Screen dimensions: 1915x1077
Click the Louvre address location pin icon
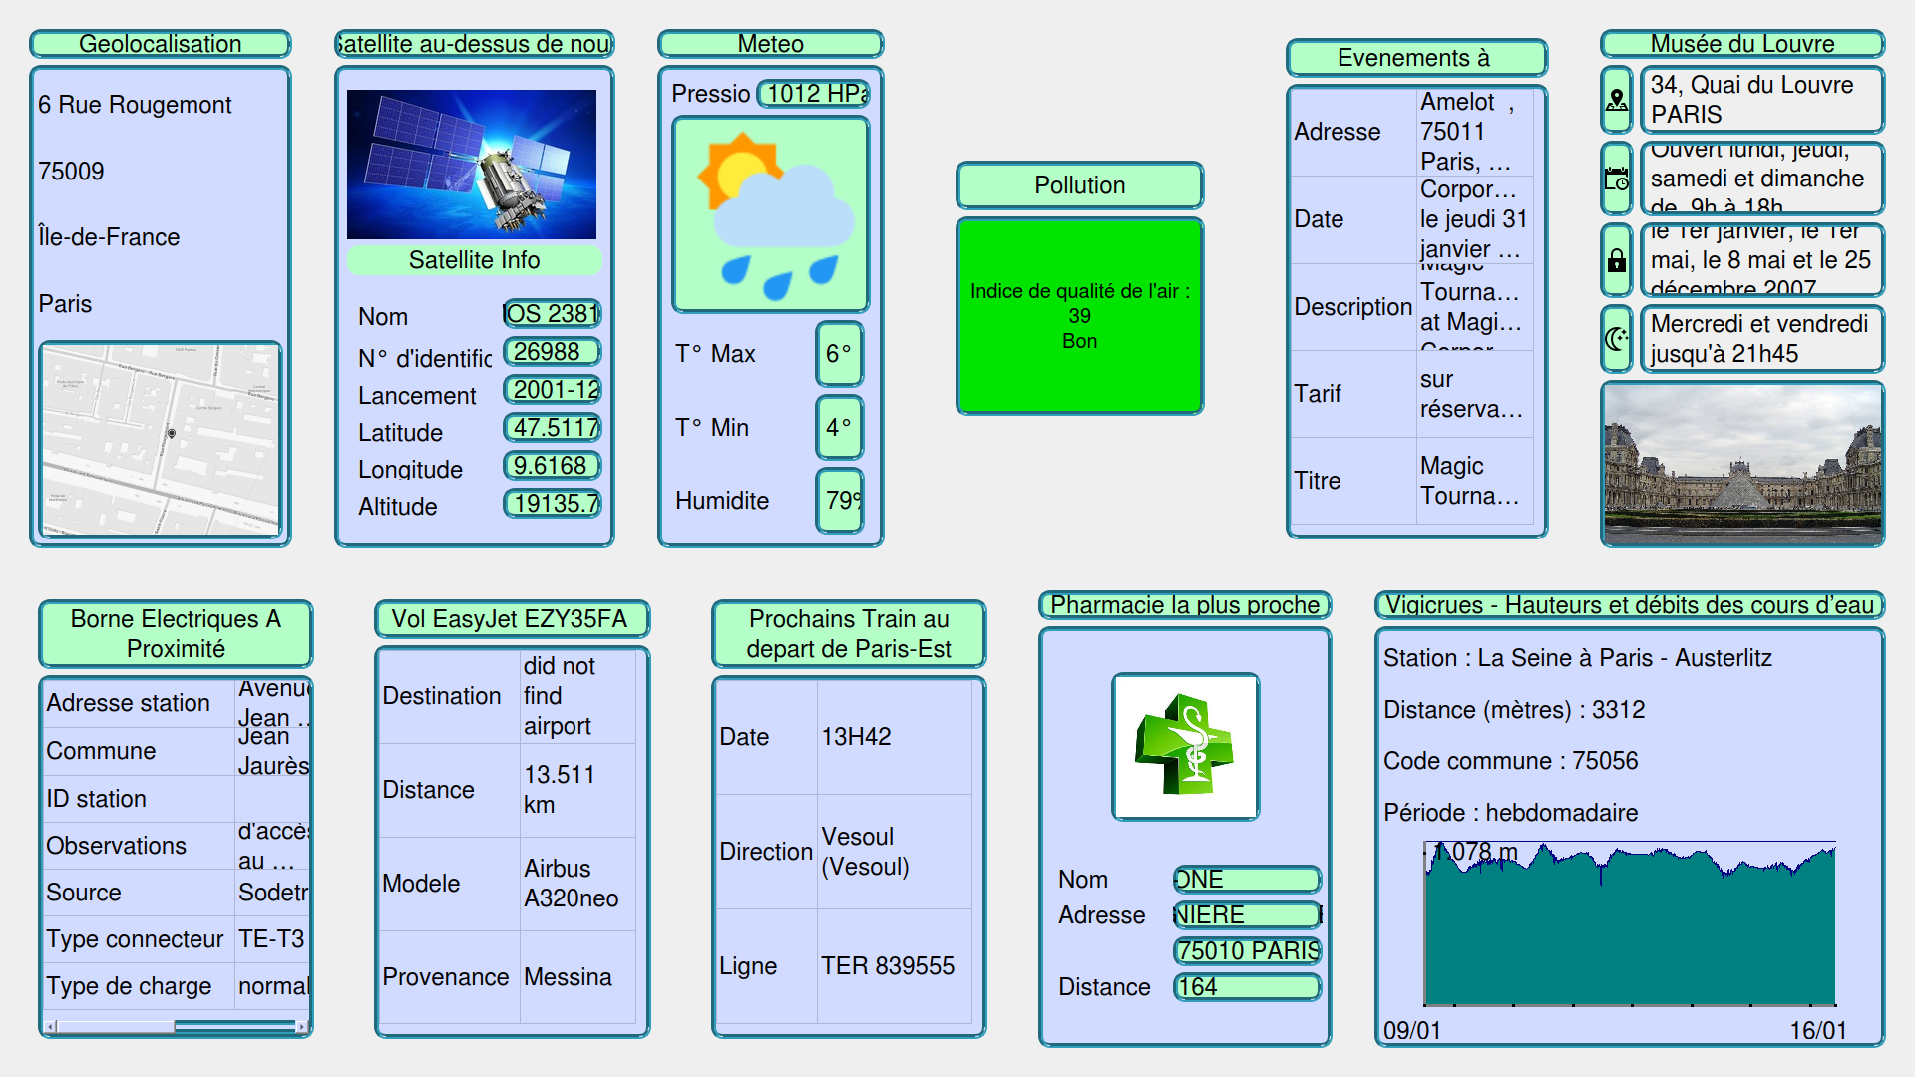click(x=1616, y=100)
